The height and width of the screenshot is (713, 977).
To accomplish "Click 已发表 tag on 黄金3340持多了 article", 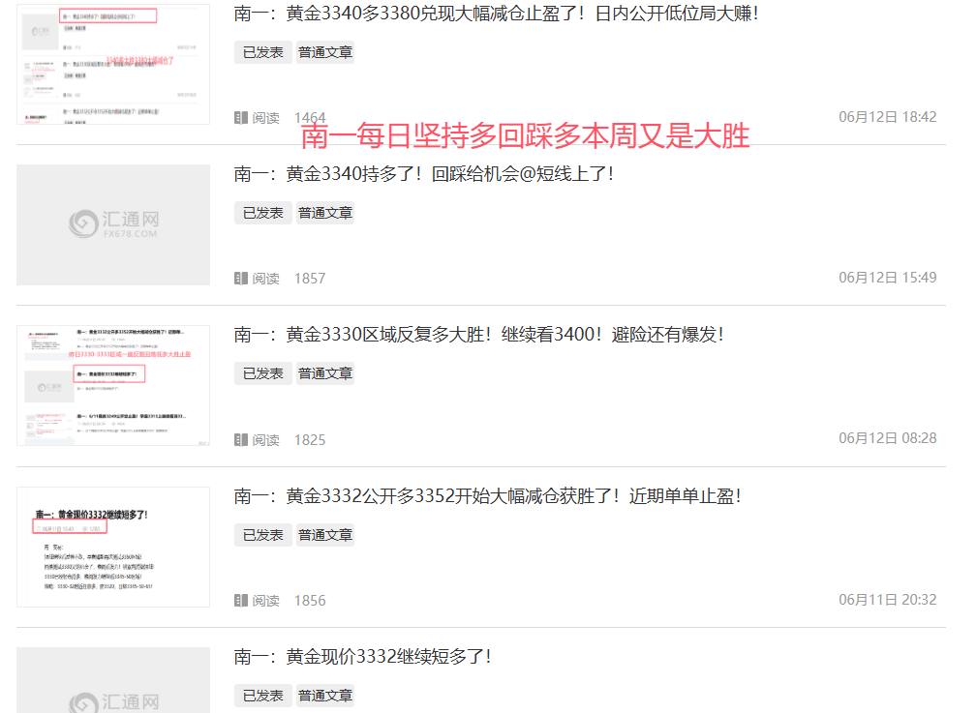I will (x=263, y=213).
